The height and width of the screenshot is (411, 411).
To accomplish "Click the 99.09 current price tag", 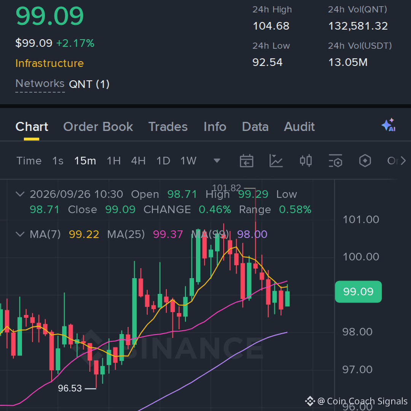I will click(x=358, y=292).
